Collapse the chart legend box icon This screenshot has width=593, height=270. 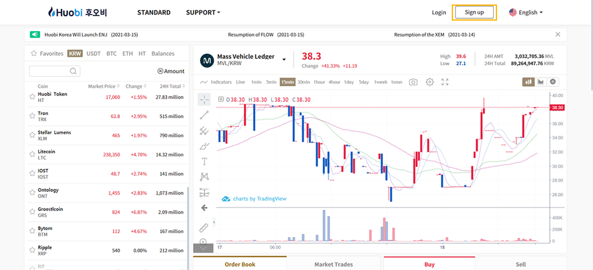[221, 99]
